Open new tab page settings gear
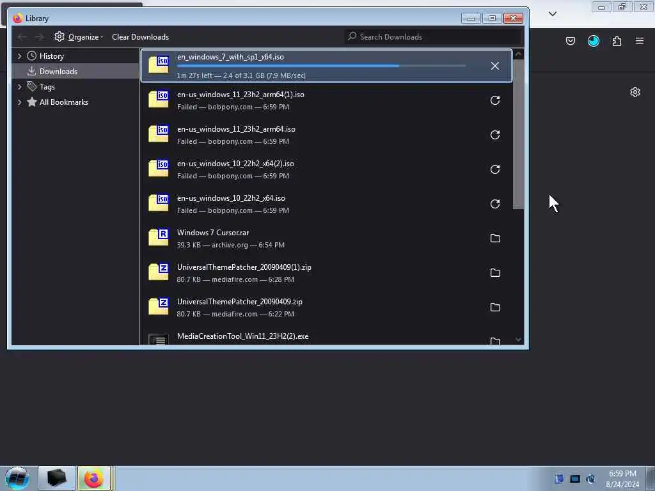This screenshot has width=655, height=491. coord(635,92)
